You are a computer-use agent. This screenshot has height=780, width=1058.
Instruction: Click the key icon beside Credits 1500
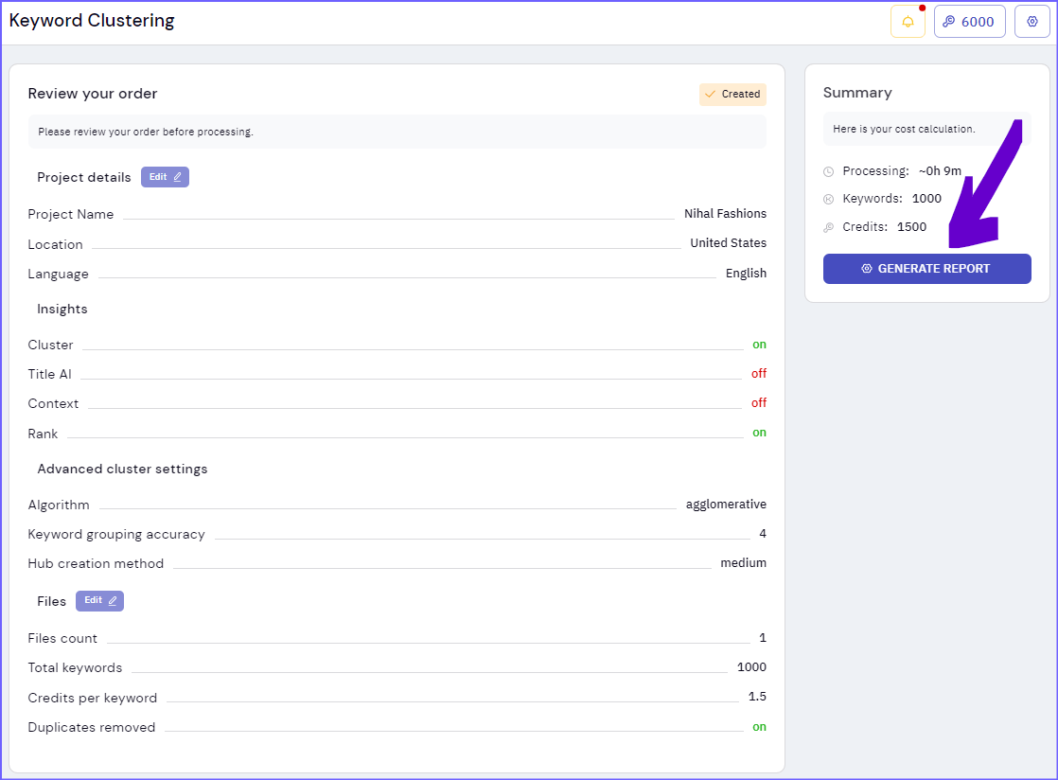(x=829, y=226)
